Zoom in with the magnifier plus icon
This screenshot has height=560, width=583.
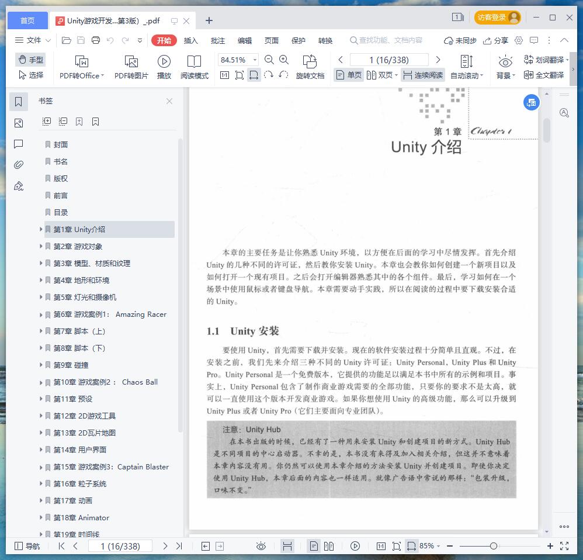[284, 60]
